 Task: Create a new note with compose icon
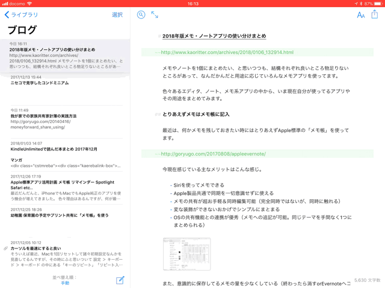pyautogui.click(x=120, y=280)
